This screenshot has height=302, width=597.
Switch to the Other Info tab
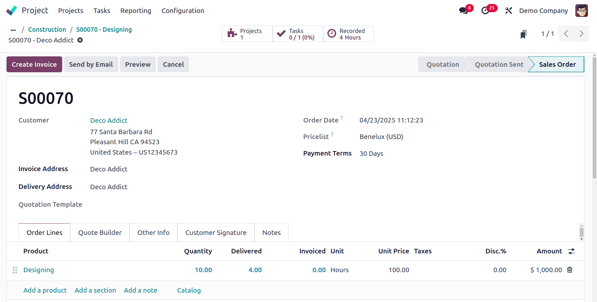(153, 232)
